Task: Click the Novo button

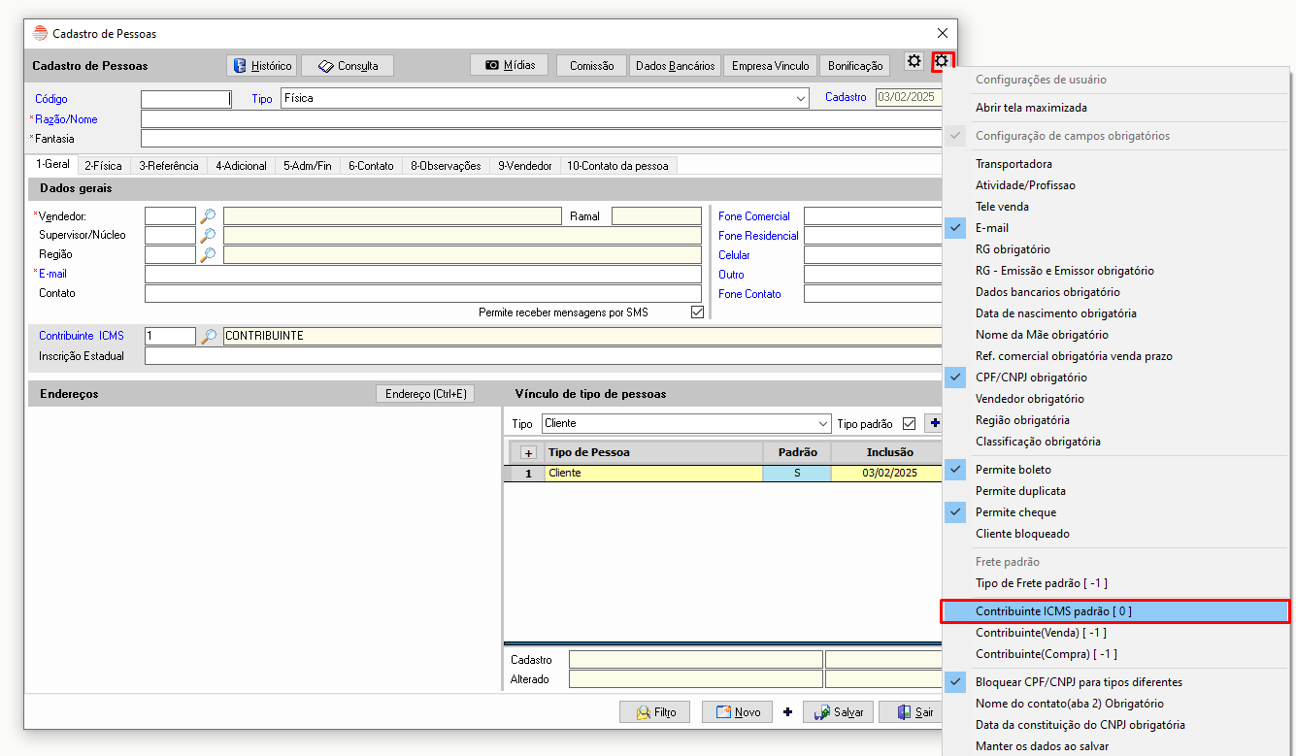Action: [738, 712]
